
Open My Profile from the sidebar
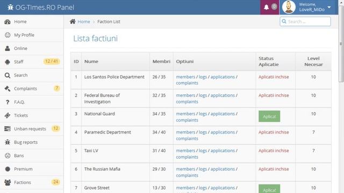[x=32, y=35]
